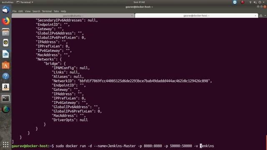Image resolution: width=267 pixels, height=150 pixels.
Task: Click the Activities button
Action: (8, 2)
